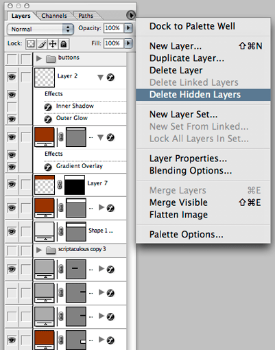Open the Layers palette flyout menu arrow
Viewport: 275px width, 350px height.
131,15
